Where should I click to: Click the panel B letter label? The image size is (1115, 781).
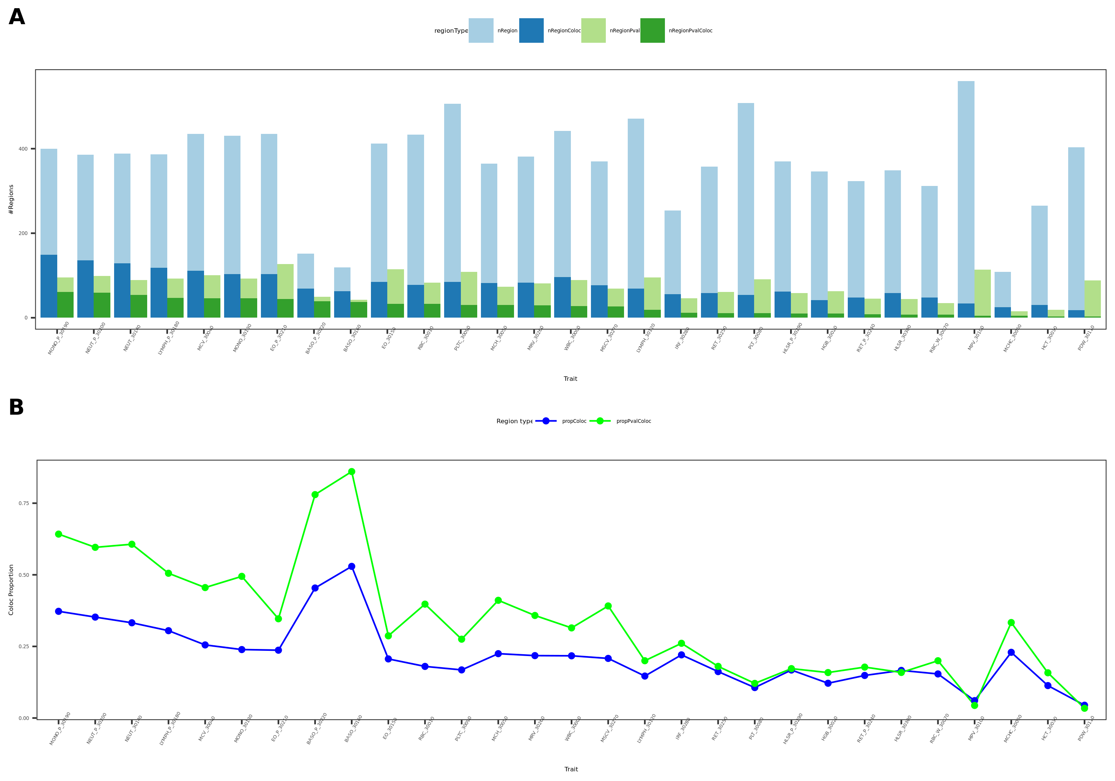point(16,407)
